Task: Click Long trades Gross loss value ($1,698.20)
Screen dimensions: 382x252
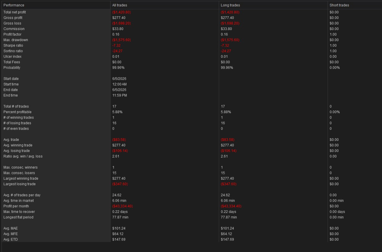Action: click(x=230, y=23)
